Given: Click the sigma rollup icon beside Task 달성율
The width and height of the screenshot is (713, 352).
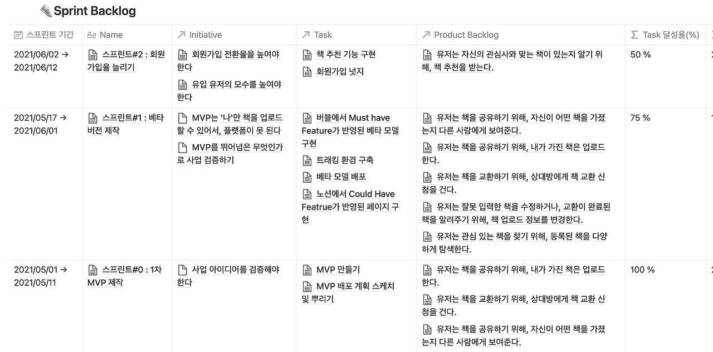Looking at the screenshot, I should (634, 35).
